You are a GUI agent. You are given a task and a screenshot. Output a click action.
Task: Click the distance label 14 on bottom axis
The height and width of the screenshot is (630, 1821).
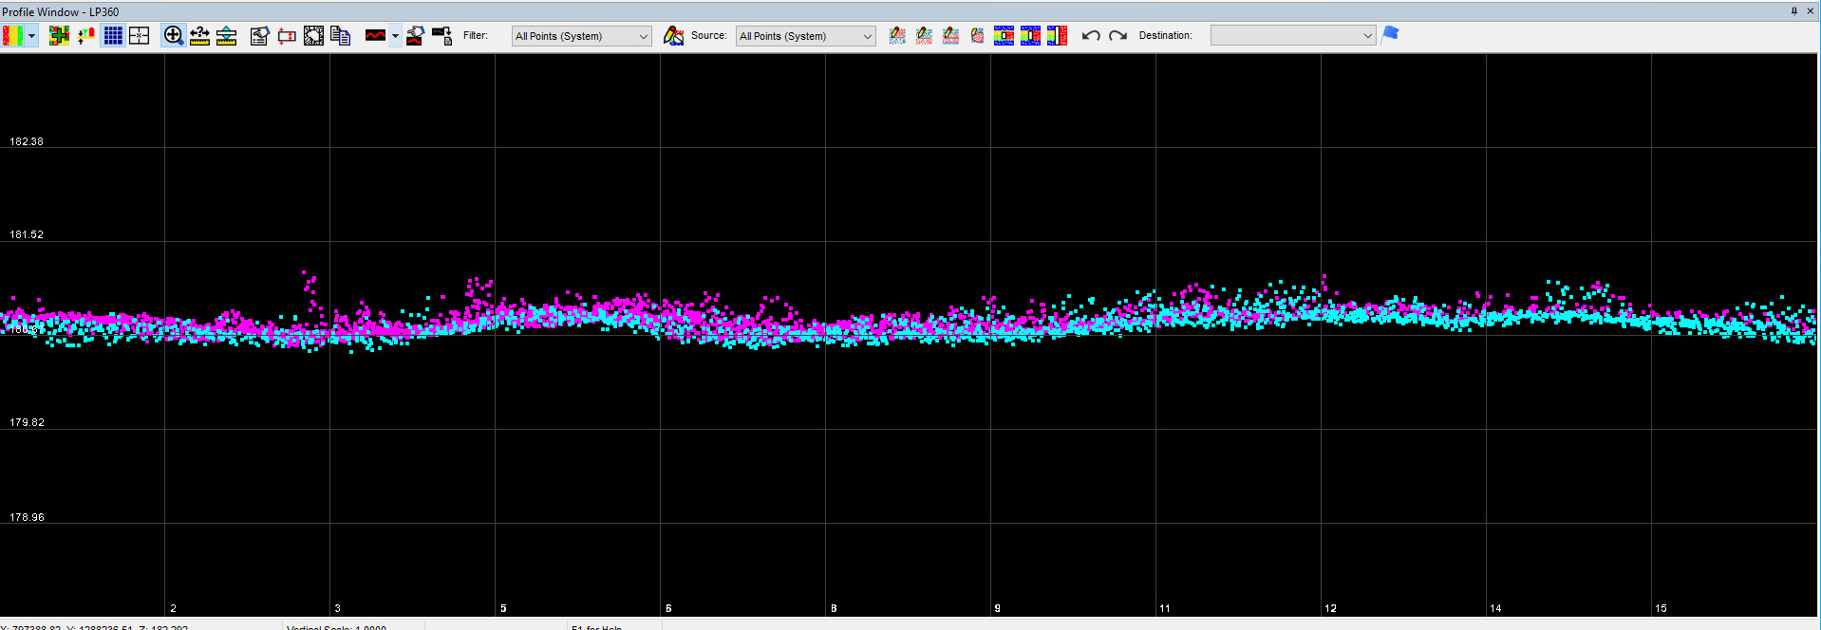pyautogui.click(x=1495, y=608)
